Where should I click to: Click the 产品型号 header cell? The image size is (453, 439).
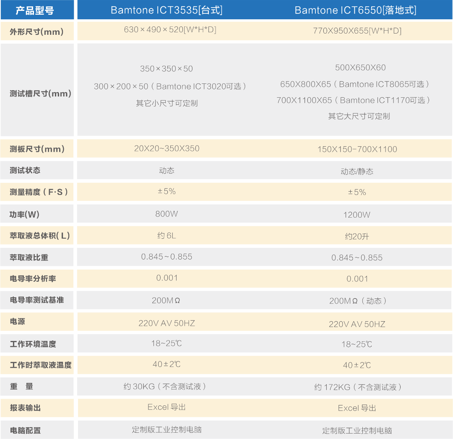[35, 10]
